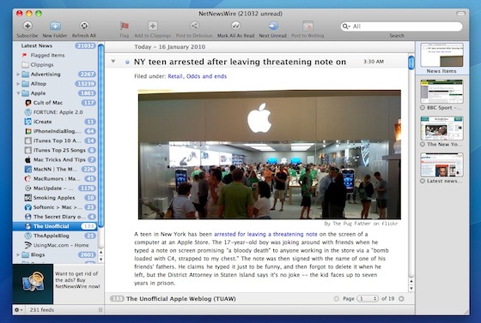The width and height of the screenshot is (481, 323).
Task: Click Mark All As Read icon
Action: (x=235, y=26)
